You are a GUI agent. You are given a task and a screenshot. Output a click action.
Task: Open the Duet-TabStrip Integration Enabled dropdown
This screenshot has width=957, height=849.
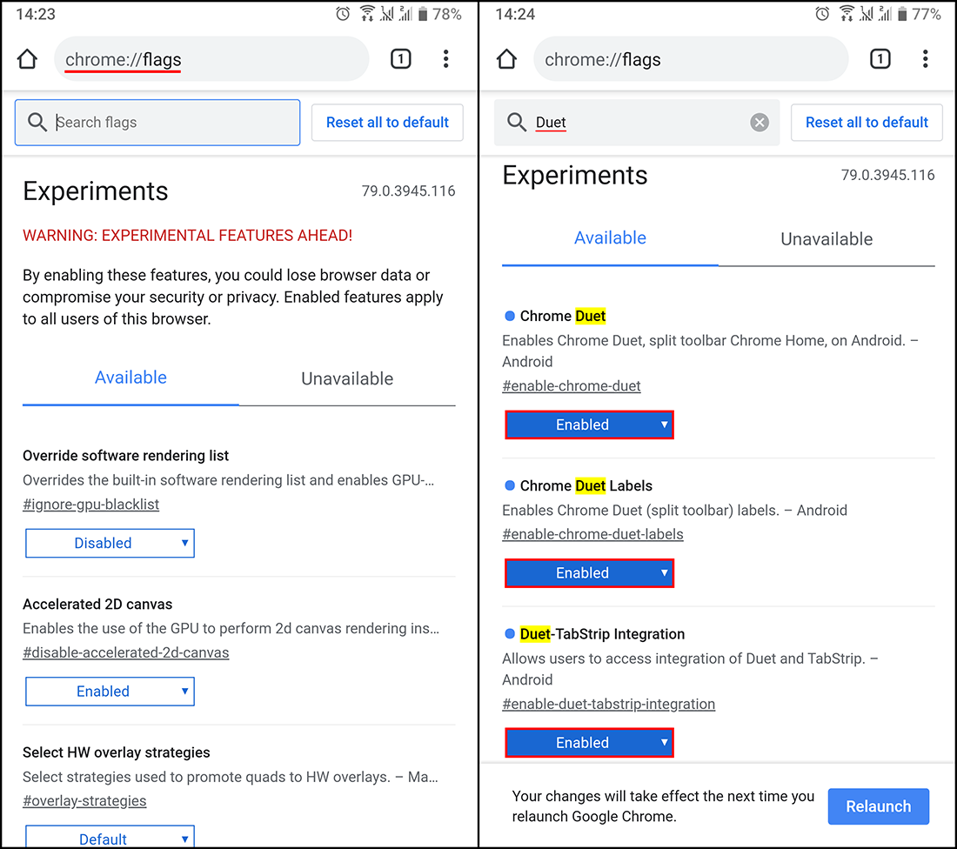click(x=590, y=743)
